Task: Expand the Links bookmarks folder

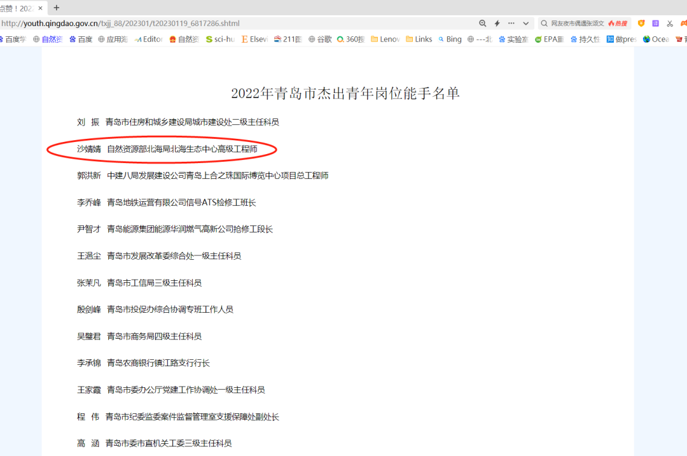Action: pos(419,39)
